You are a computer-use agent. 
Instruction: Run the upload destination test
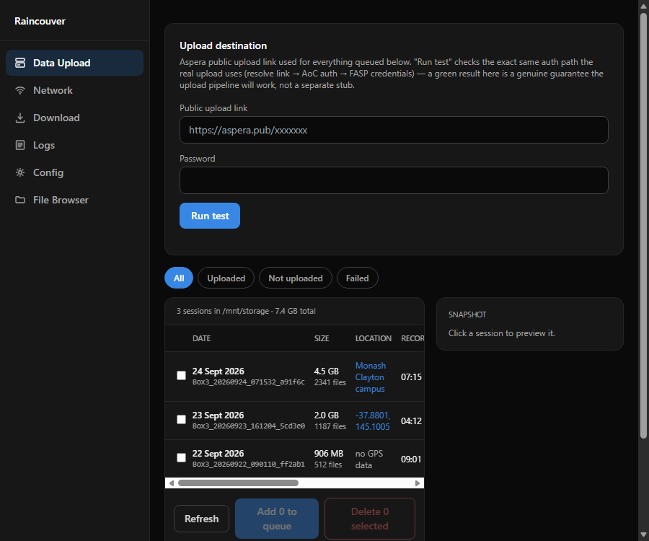click(210, 216)
